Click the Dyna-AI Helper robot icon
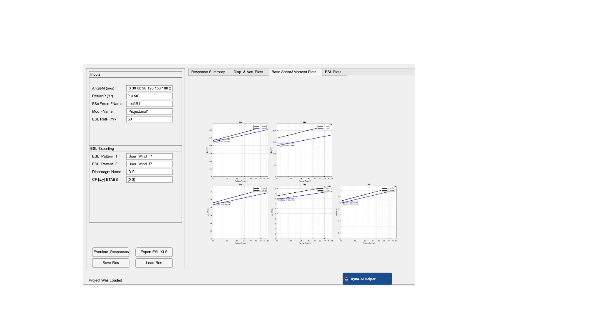This screenshot has width=589, height=331. (x=346, y=279)
